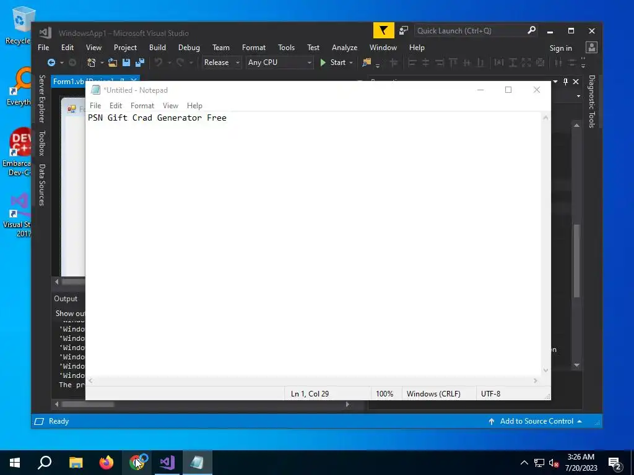Open the Any CPU platform dropdown
634x475 pixels.
[x=279, y=62]
